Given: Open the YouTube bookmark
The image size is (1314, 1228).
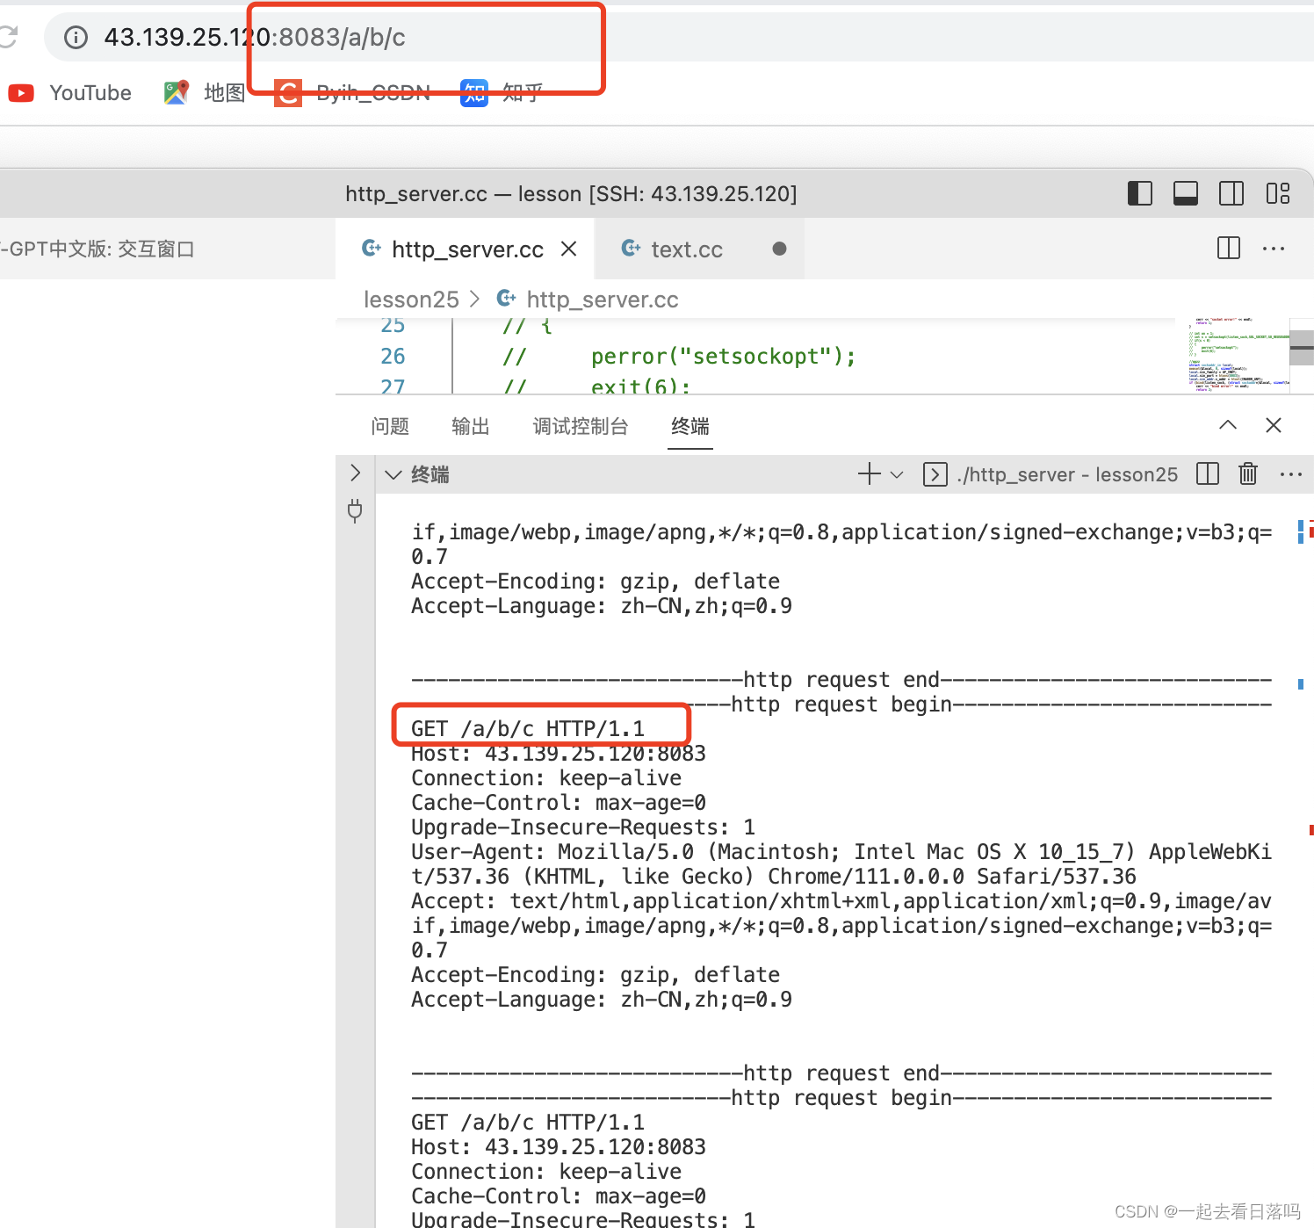Looking at the screenshot, I should click(x=70, y=93).
